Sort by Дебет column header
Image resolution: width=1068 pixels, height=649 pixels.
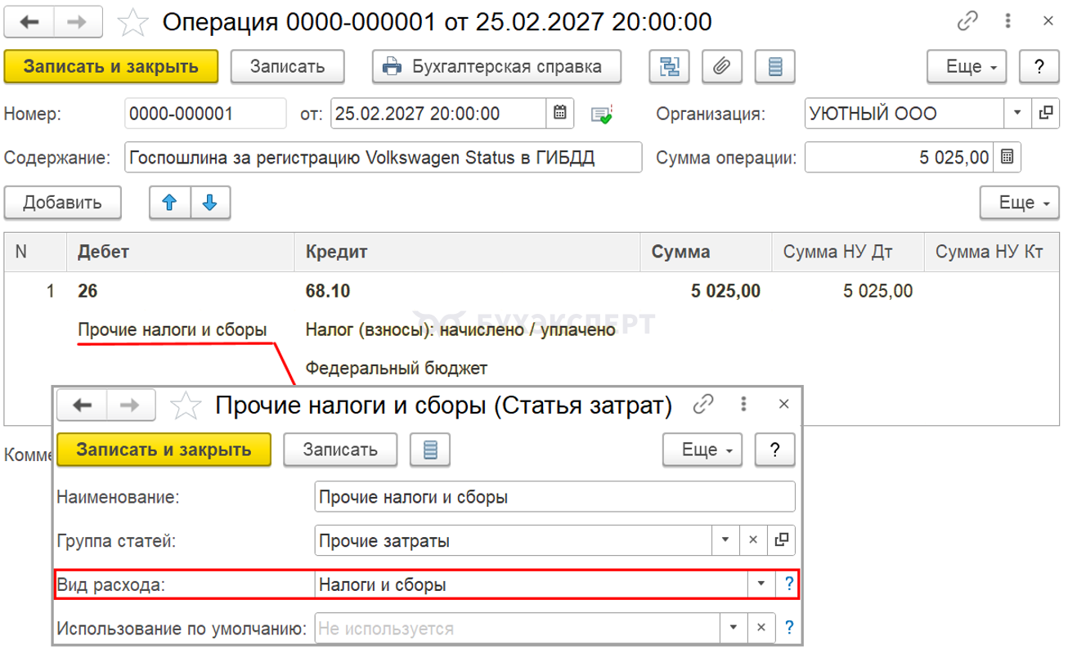(181, 252)
